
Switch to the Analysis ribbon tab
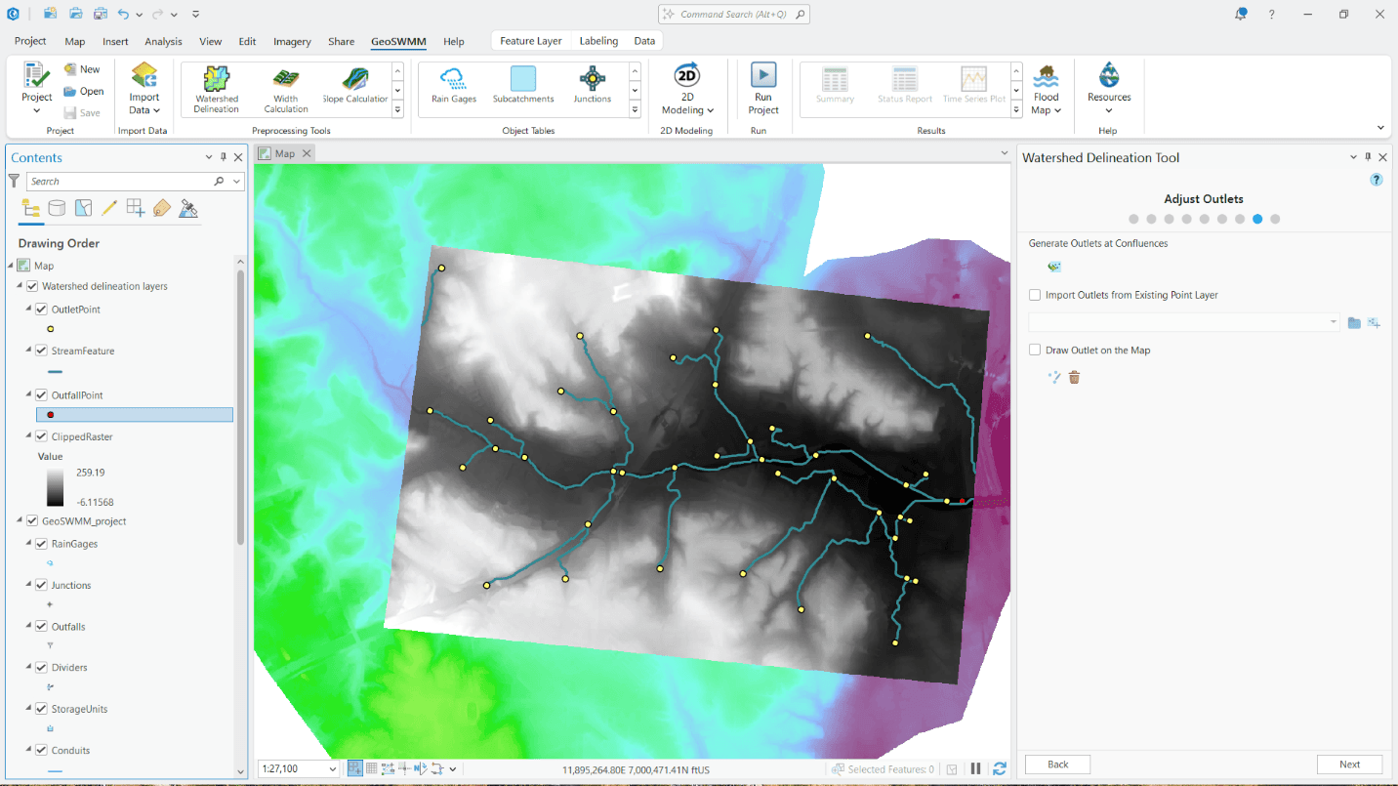[x=163, y=42]
